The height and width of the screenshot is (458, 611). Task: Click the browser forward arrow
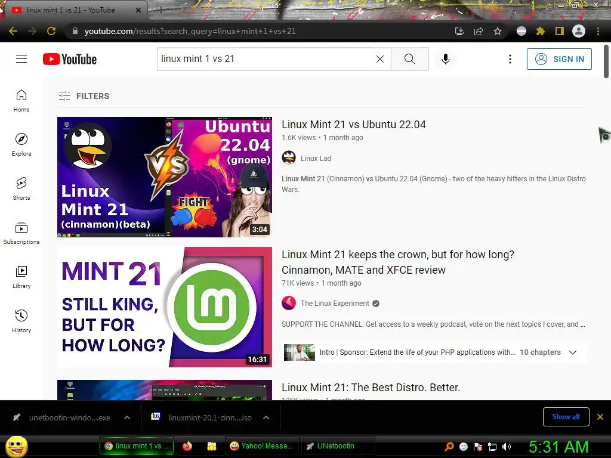click(32, 31)
